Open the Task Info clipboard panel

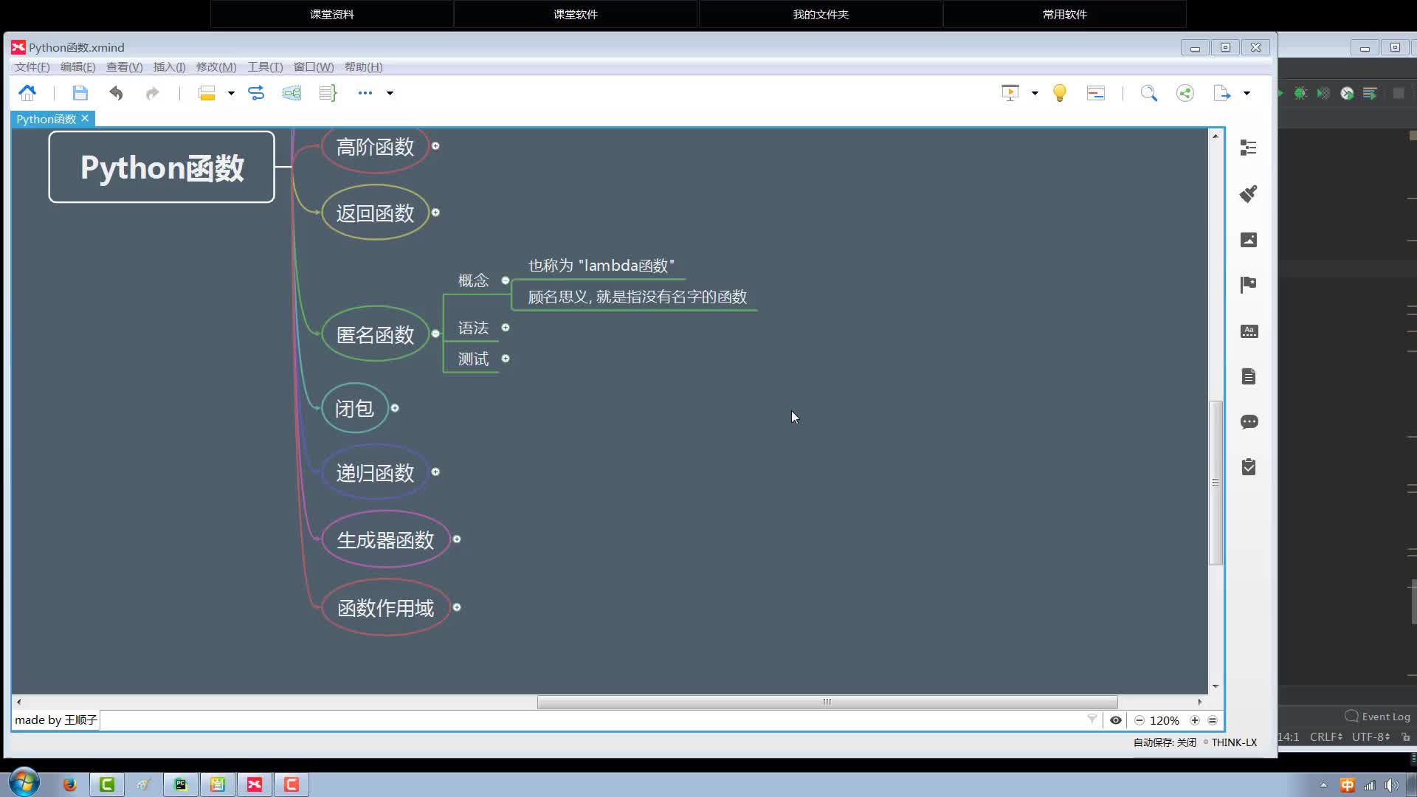1248,467
